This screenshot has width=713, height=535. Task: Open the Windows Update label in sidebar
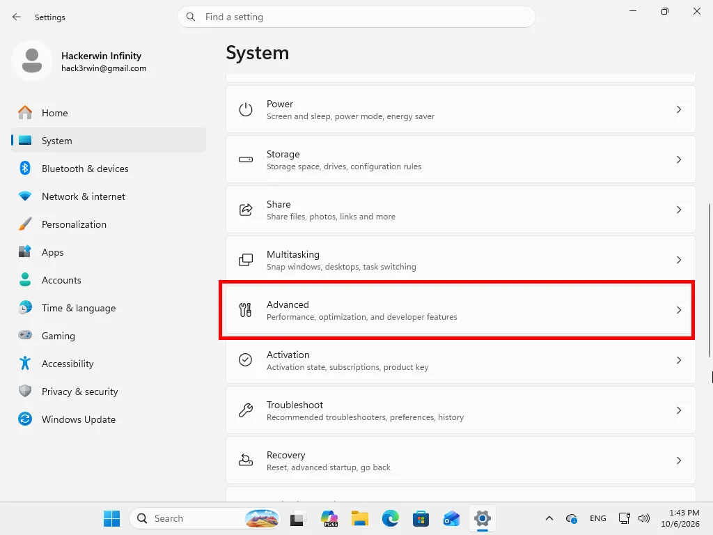coord(79,419)
